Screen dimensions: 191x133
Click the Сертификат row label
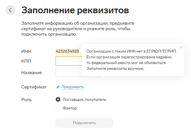point(34,87)
